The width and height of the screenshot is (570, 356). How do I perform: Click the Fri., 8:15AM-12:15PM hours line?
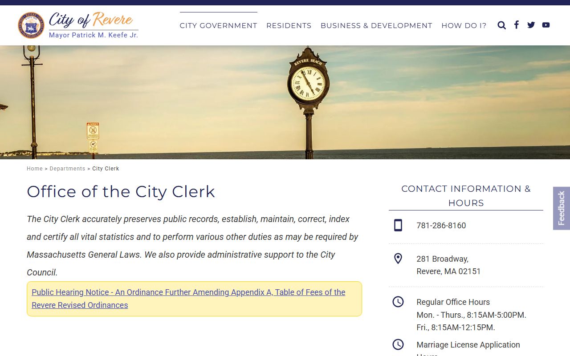pos(456,328)
